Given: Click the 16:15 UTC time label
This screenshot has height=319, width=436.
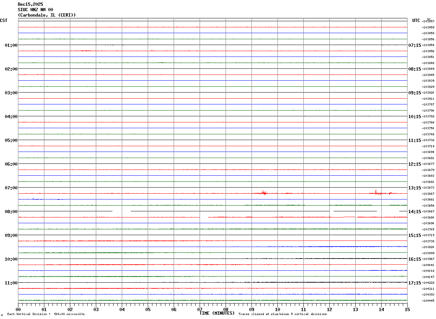Looking at the screenshot, I should [415, 259].
